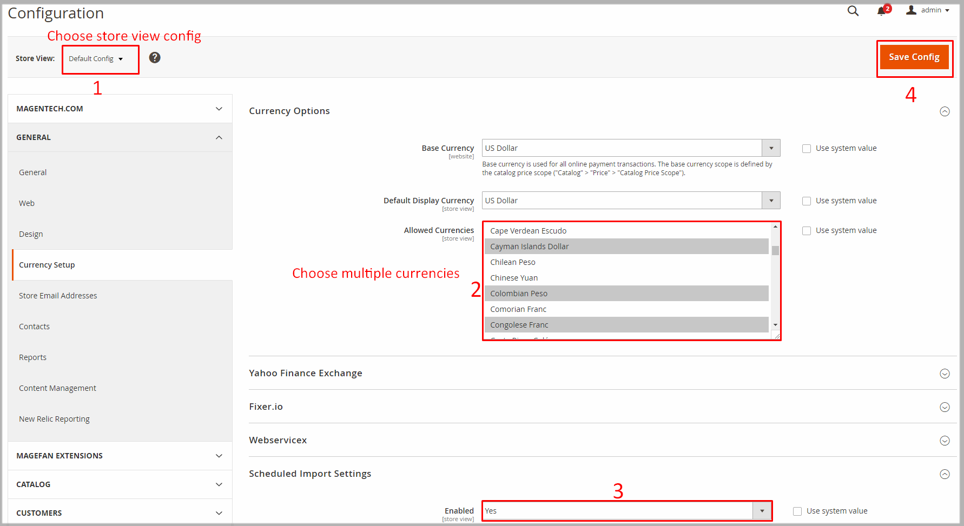Open the Base Currency dropdown
964x526 pixels.
pos(631,148)
